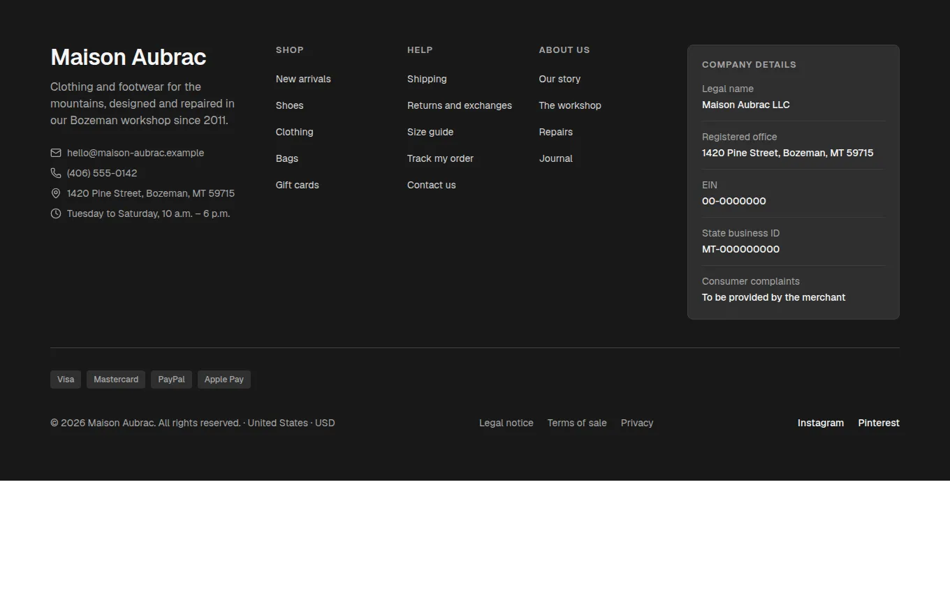Click the Visa payment badge

tap(66, 380)
